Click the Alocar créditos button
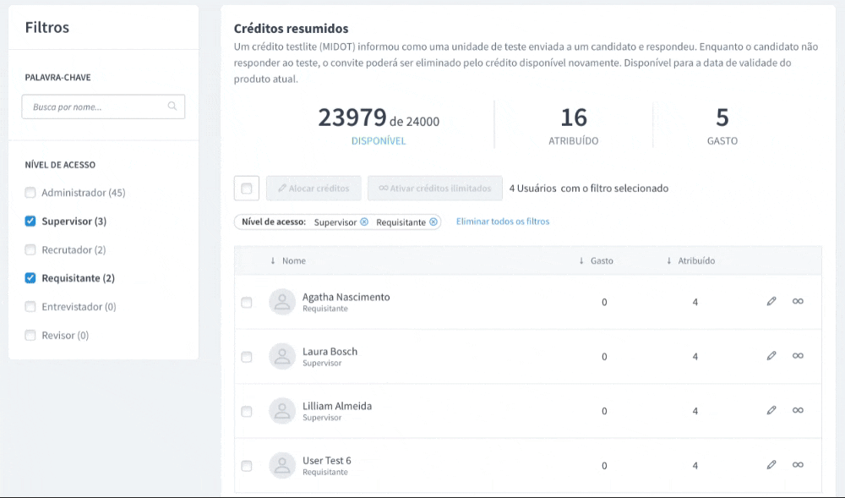Screen dimensions: 845x498 click(313, 188)
